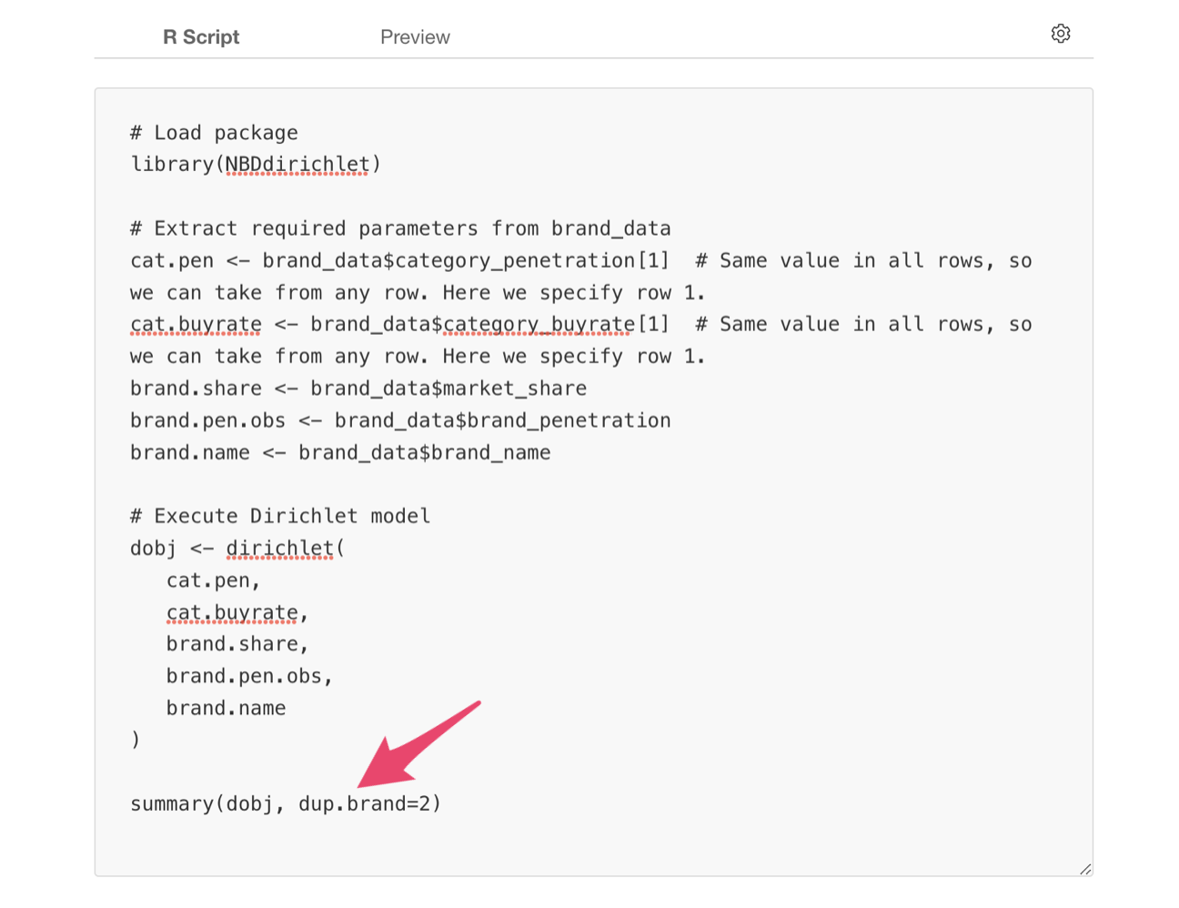Place cursor on '# Extract required parameters' comment

pos(400,228)
